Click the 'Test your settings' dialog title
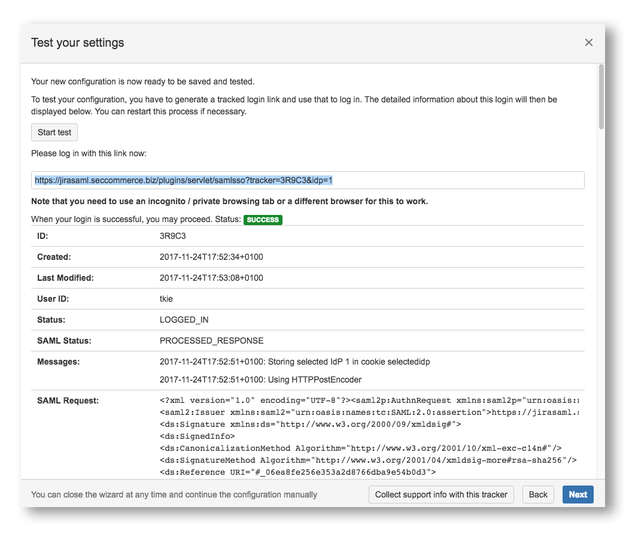The height and width of the screenshot is (540, 626). [78, 43]
